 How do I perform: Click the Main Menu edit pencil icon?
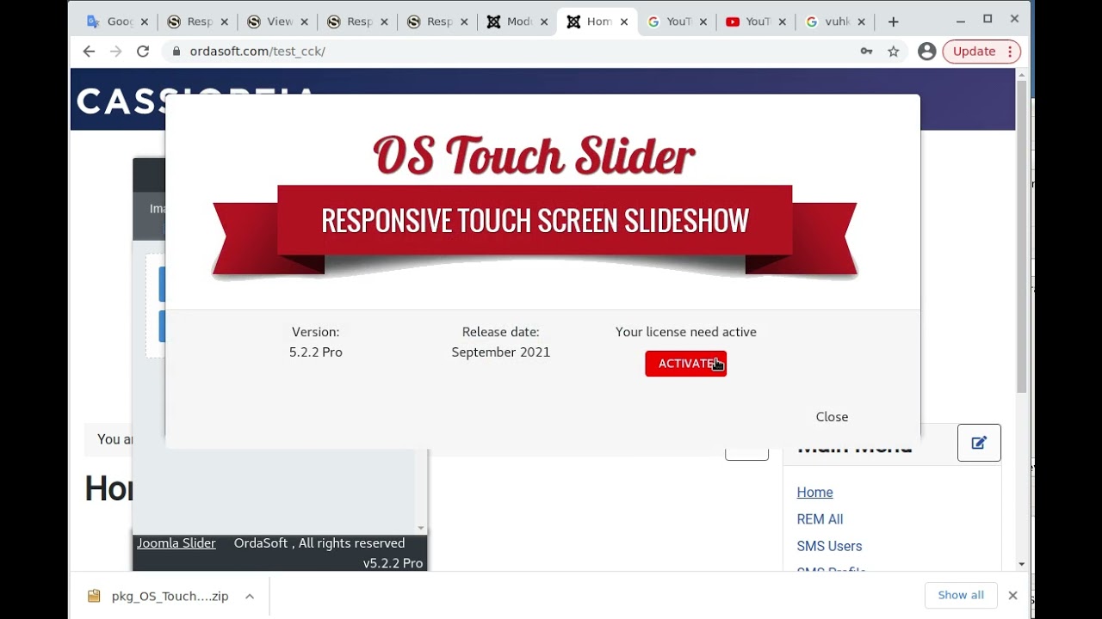point(979,443)
